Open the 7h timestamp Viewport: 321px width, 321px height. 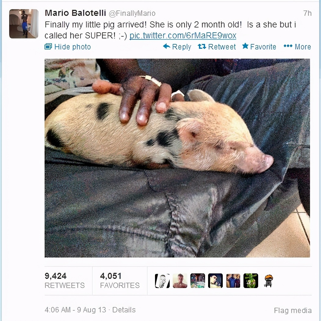pos(307,13)
